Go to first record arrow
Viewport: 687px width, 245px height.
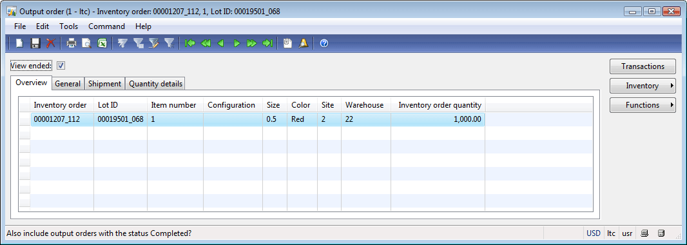coord(189,43)
